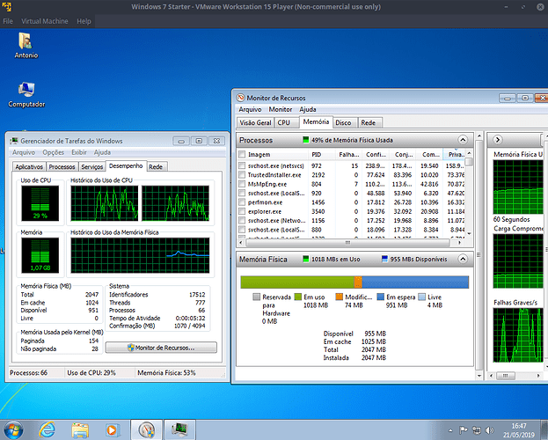548x440 pixels.
Task: Click the Modificada legend swatch
Action: (x=340, y=297)
